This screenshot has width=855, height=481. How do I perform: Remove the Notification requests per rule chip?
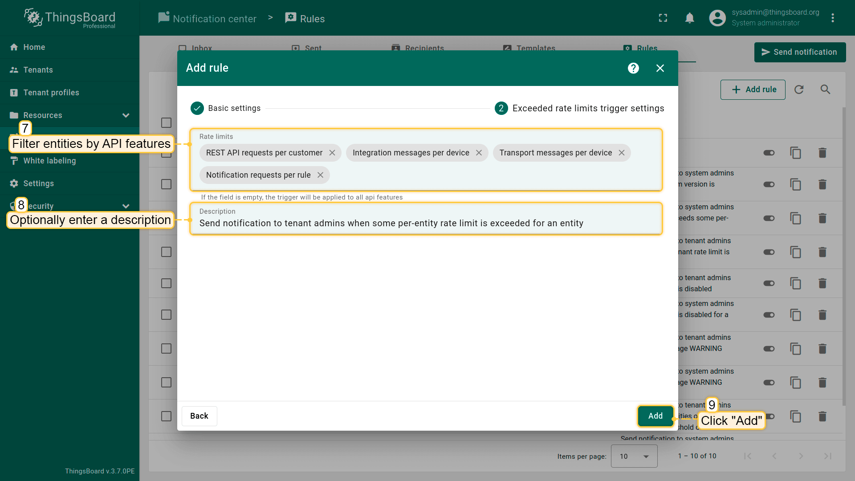(x=320, y=175)
